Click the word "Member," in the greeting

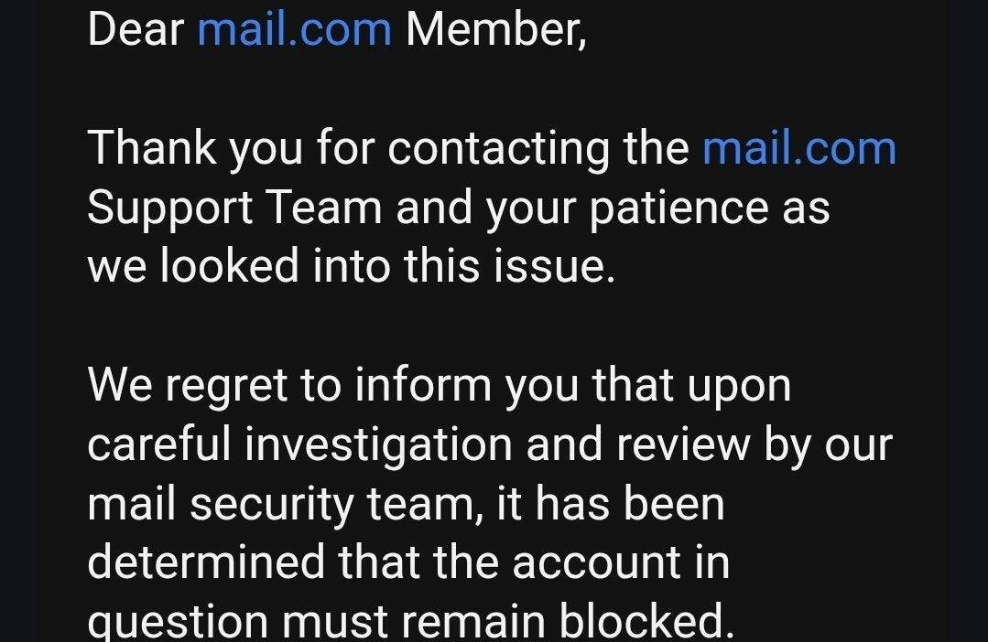(x=496, y=29)
